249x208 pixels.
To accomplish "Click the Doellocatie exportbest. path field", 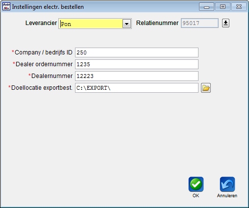I will tap(137, 88).
